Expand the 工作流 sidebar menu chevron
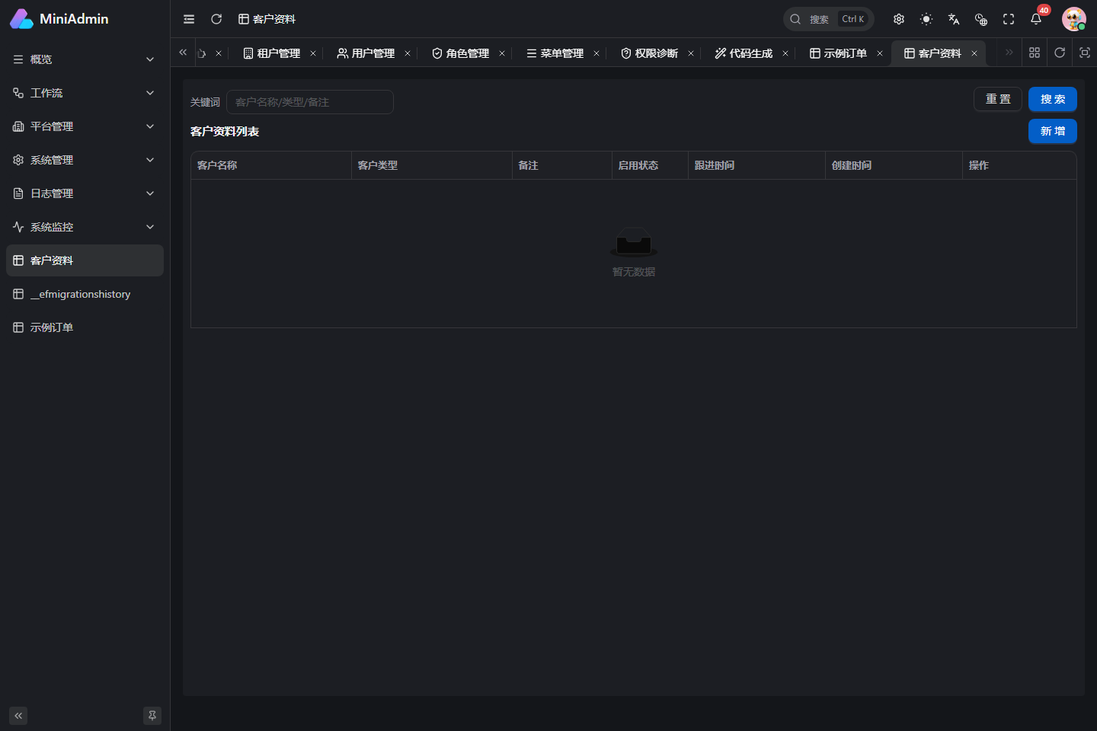Viewport: 1097px width, 731px height. tap(150, 93)
